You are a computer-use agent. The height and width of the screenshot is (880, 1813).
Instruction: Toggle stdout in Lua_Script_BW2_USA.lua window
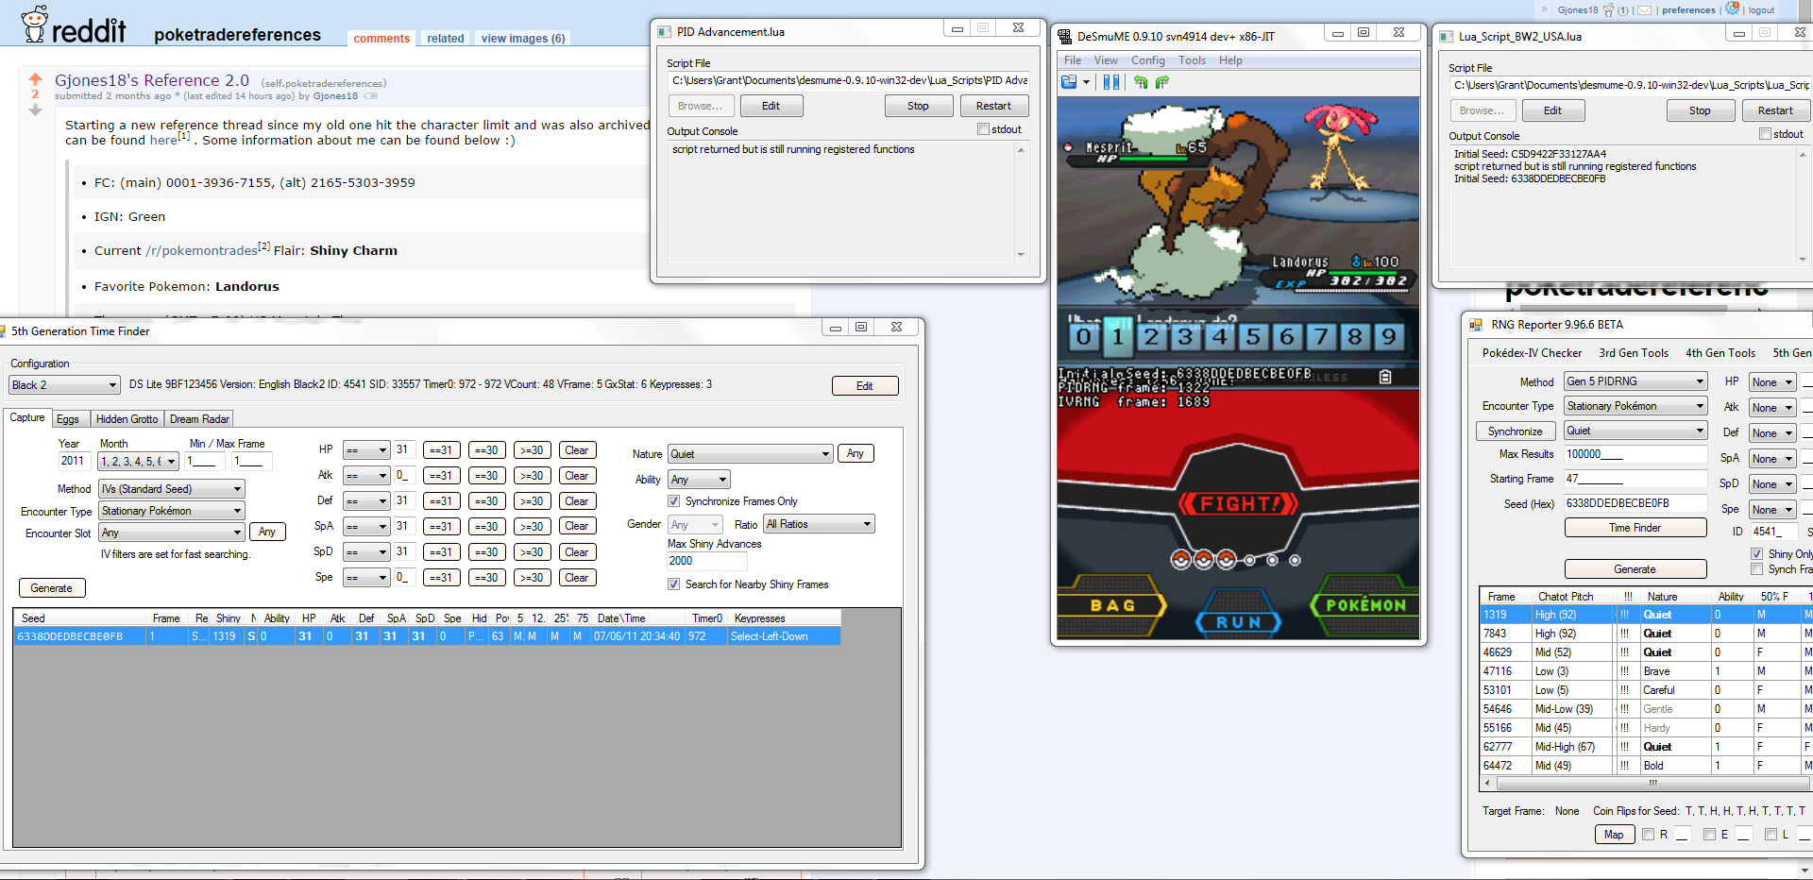[1765, 134]
